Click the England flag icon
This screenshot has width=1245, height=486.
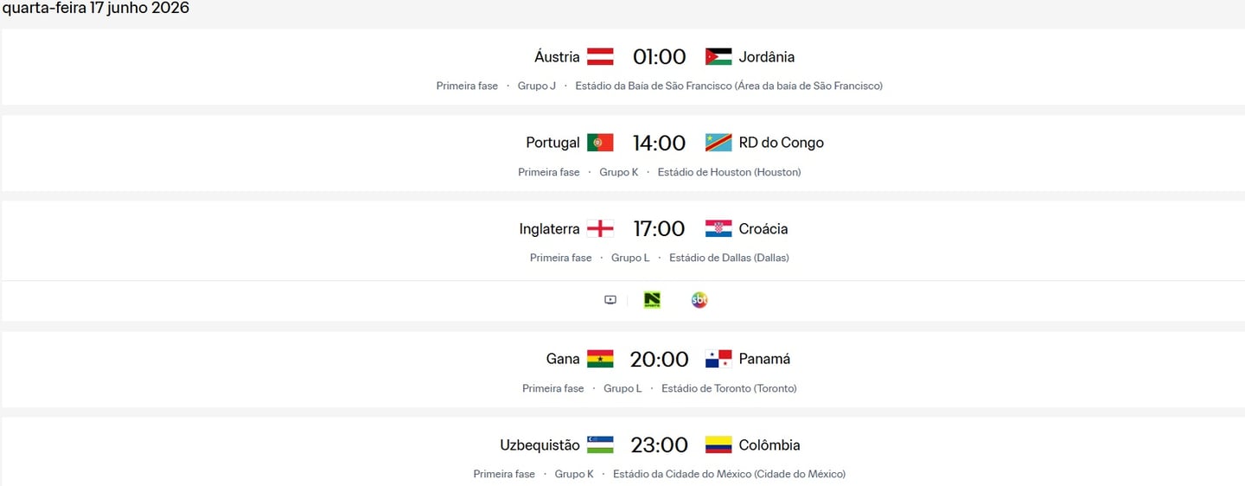pyautogui.click(x=600, y=229)
